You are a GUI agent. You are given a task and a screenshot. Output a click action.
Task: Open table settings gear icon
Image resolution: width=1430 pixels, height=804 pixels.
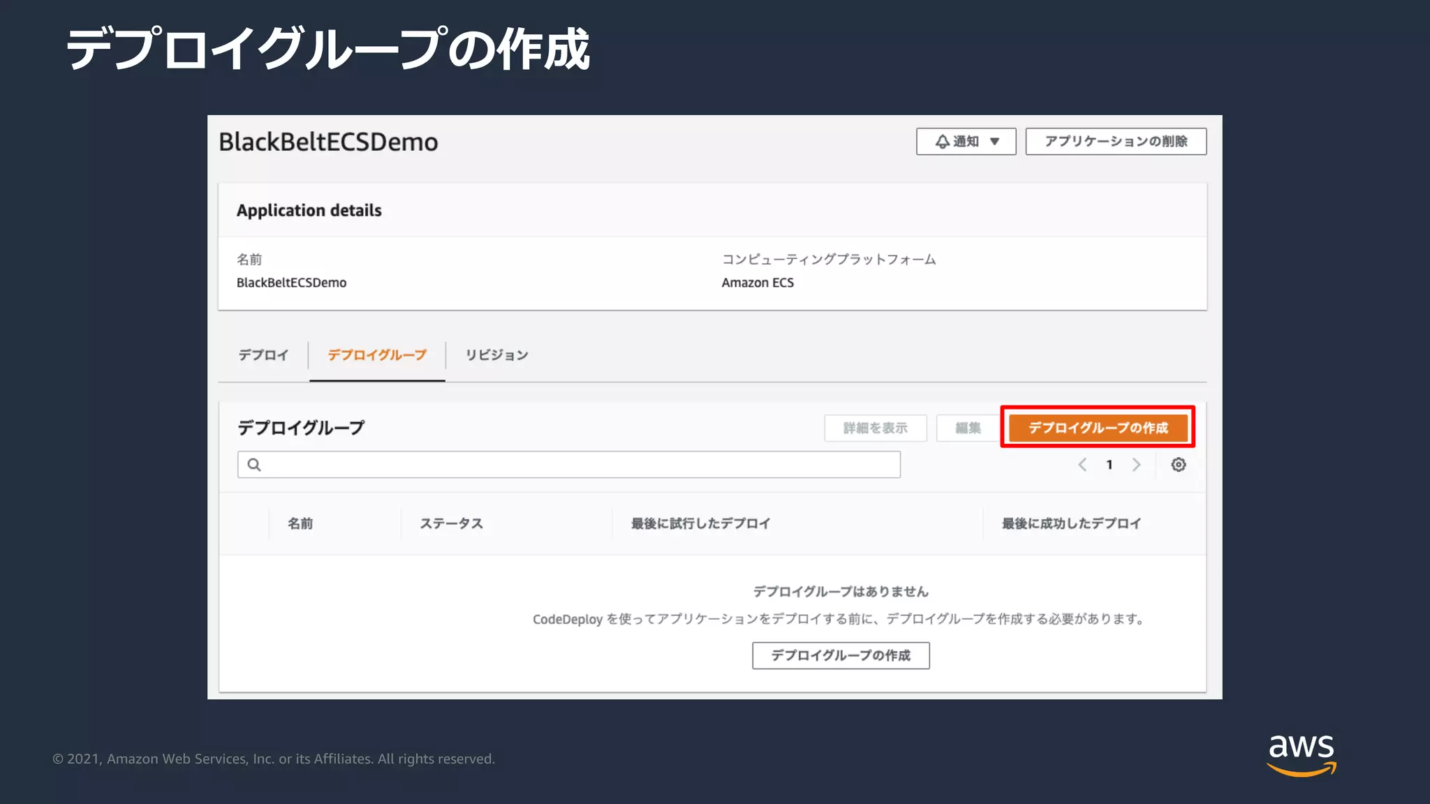[x=1179, y=465]
